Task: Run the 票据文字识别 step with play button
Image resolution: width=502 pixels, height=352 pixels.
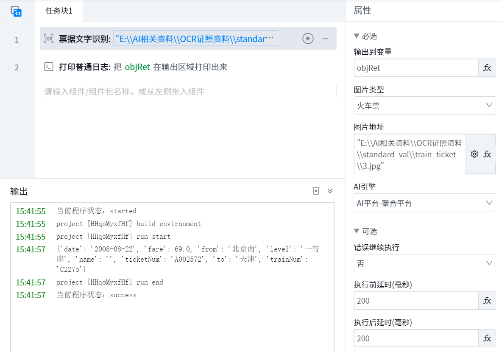Action: pos(308,39)
